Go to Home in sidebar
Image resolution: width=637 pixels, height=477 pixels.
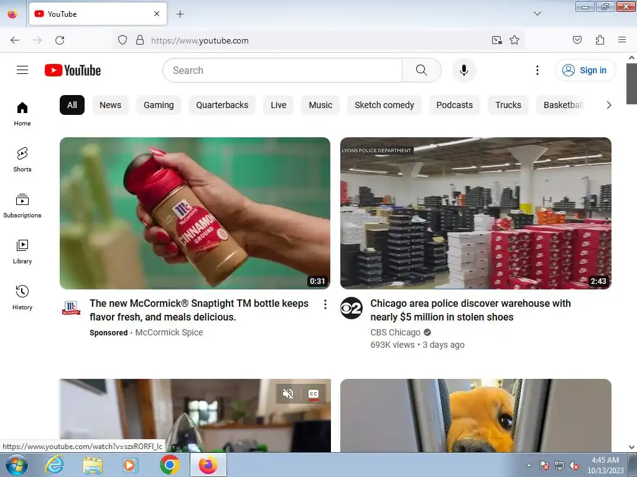[x=22, y=114]
